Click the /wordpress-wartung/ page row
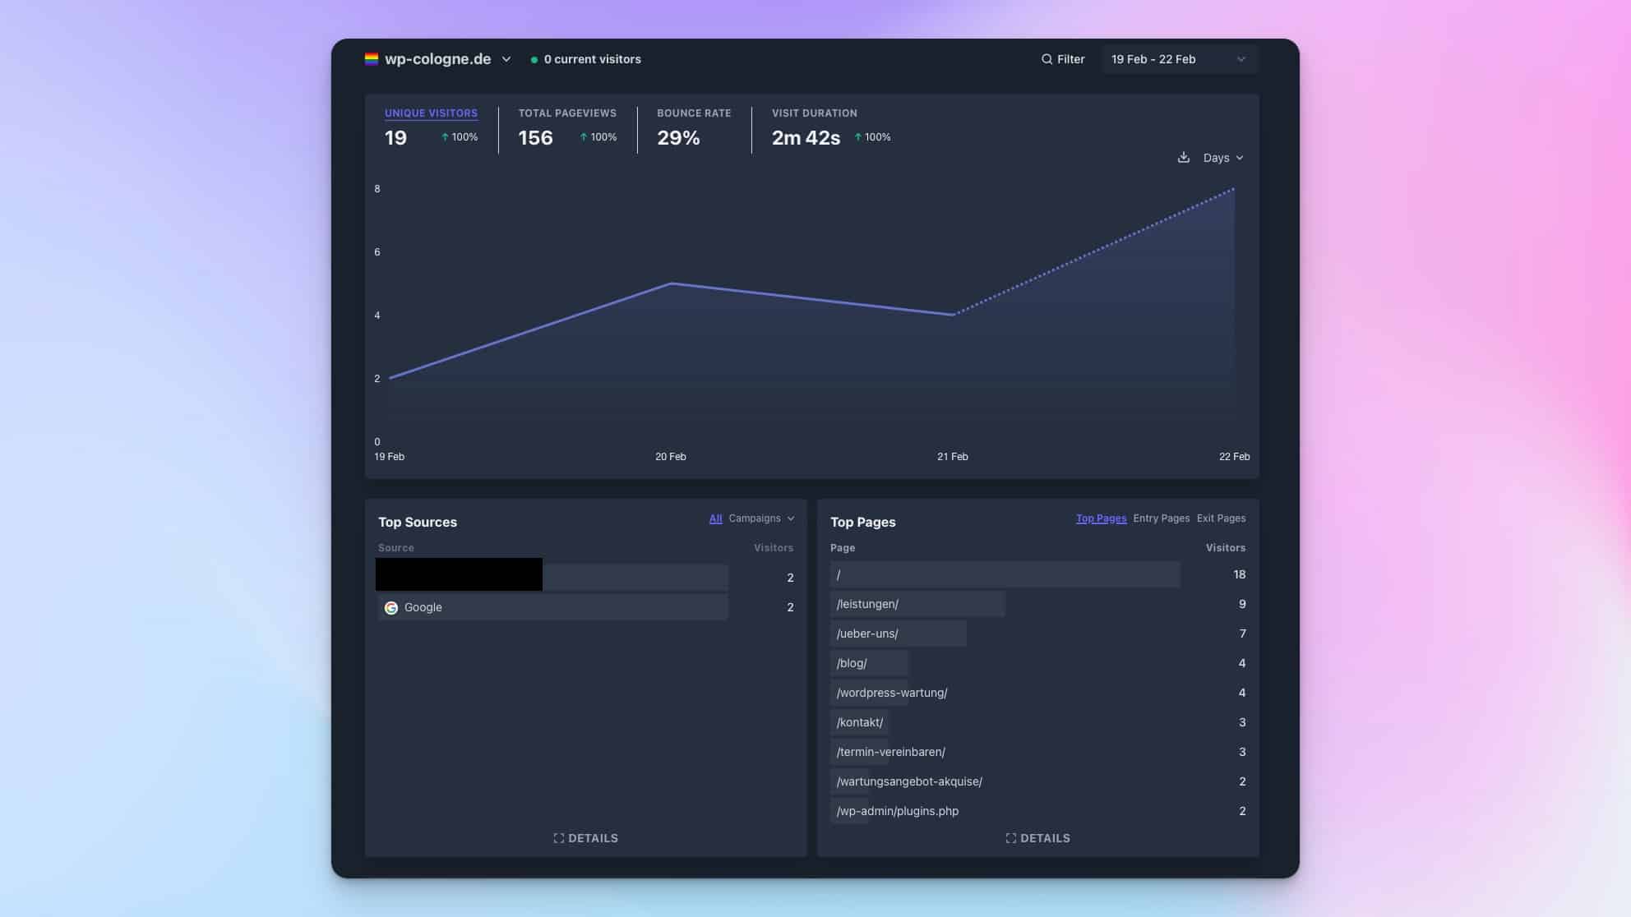Image resolution: width=1631 pixels, height=917 pixels. coord(891,693)
